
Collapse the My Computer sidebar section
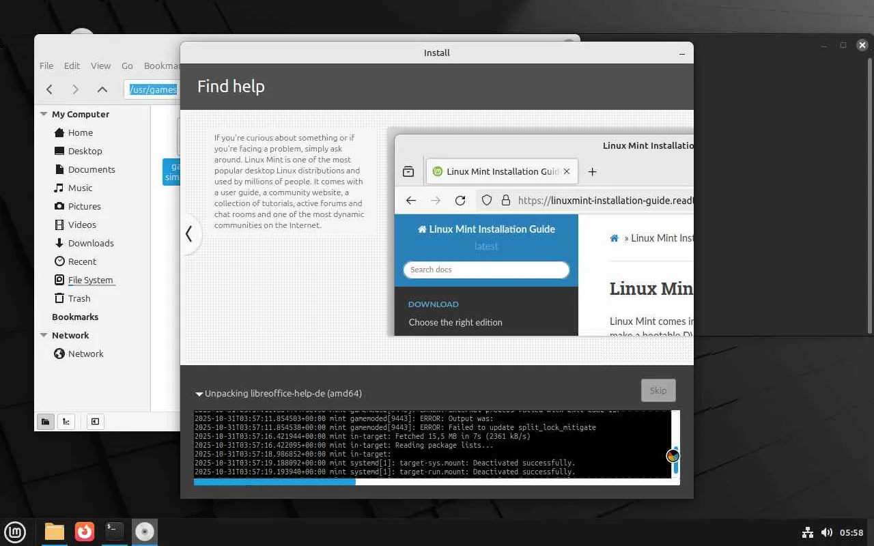44,114
